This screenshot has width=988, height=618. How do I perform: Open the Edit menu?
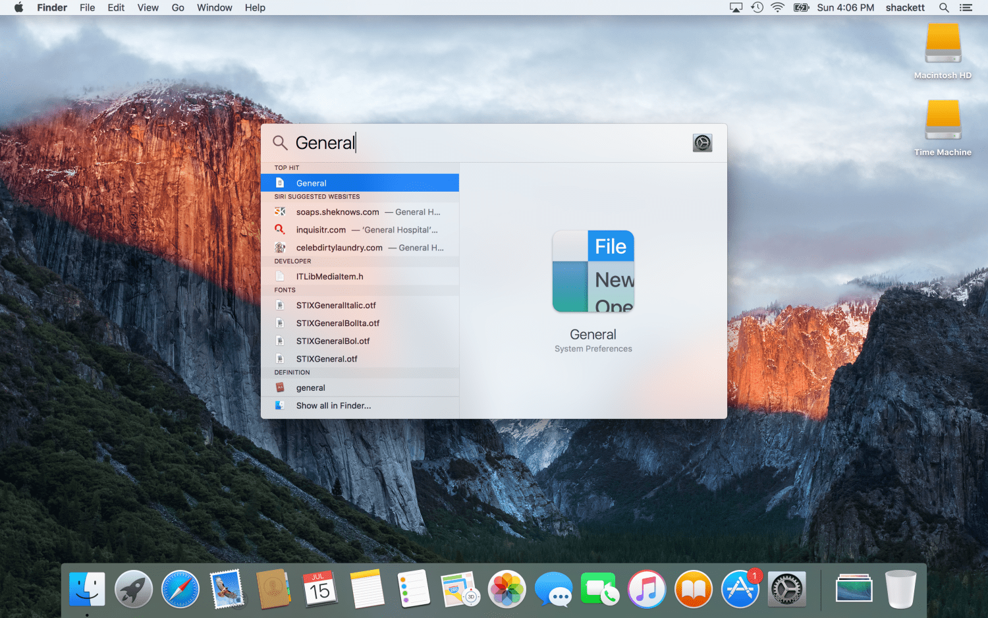[116, 7]
